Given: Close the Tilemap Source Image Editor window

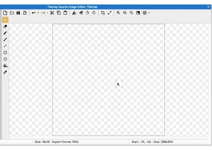Looking at the screenshot, I should (208, 7).
